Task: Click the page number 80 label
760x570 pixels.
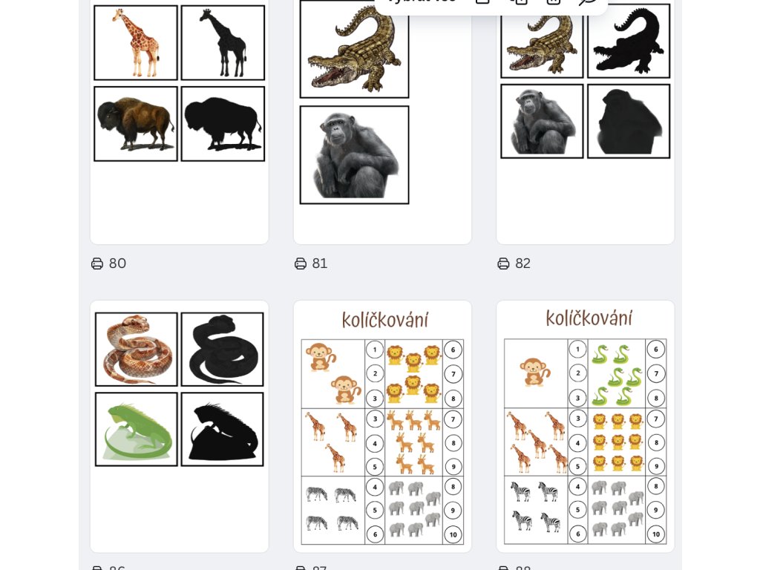Action: (x=118, y=263)
